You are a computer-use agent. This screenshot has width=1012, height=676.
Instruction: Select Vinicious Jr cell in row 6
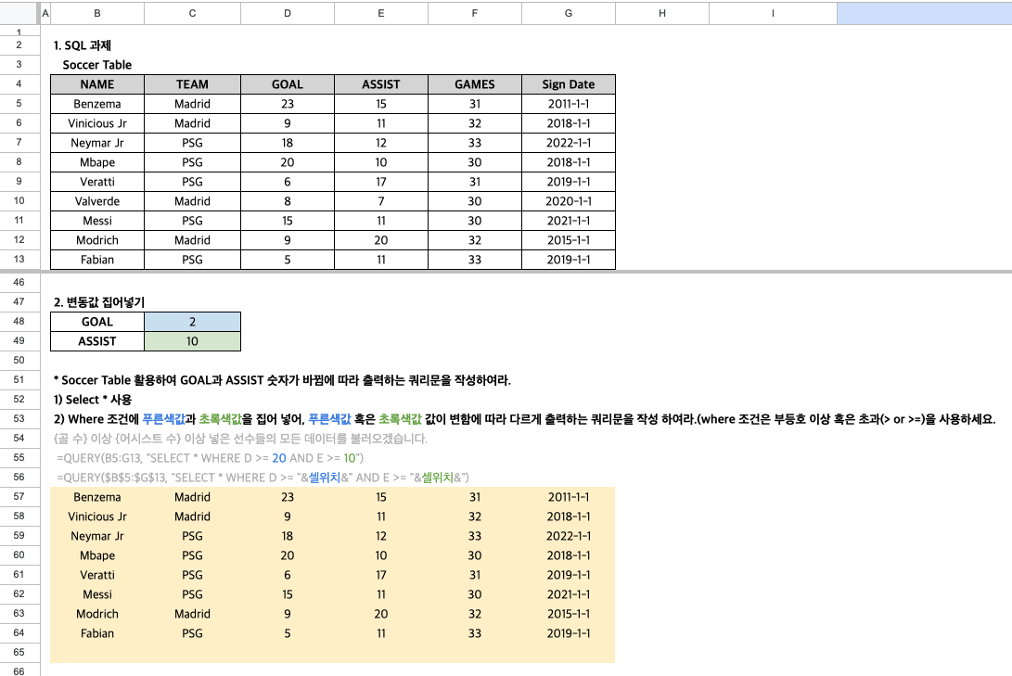(x=97, y=123)
